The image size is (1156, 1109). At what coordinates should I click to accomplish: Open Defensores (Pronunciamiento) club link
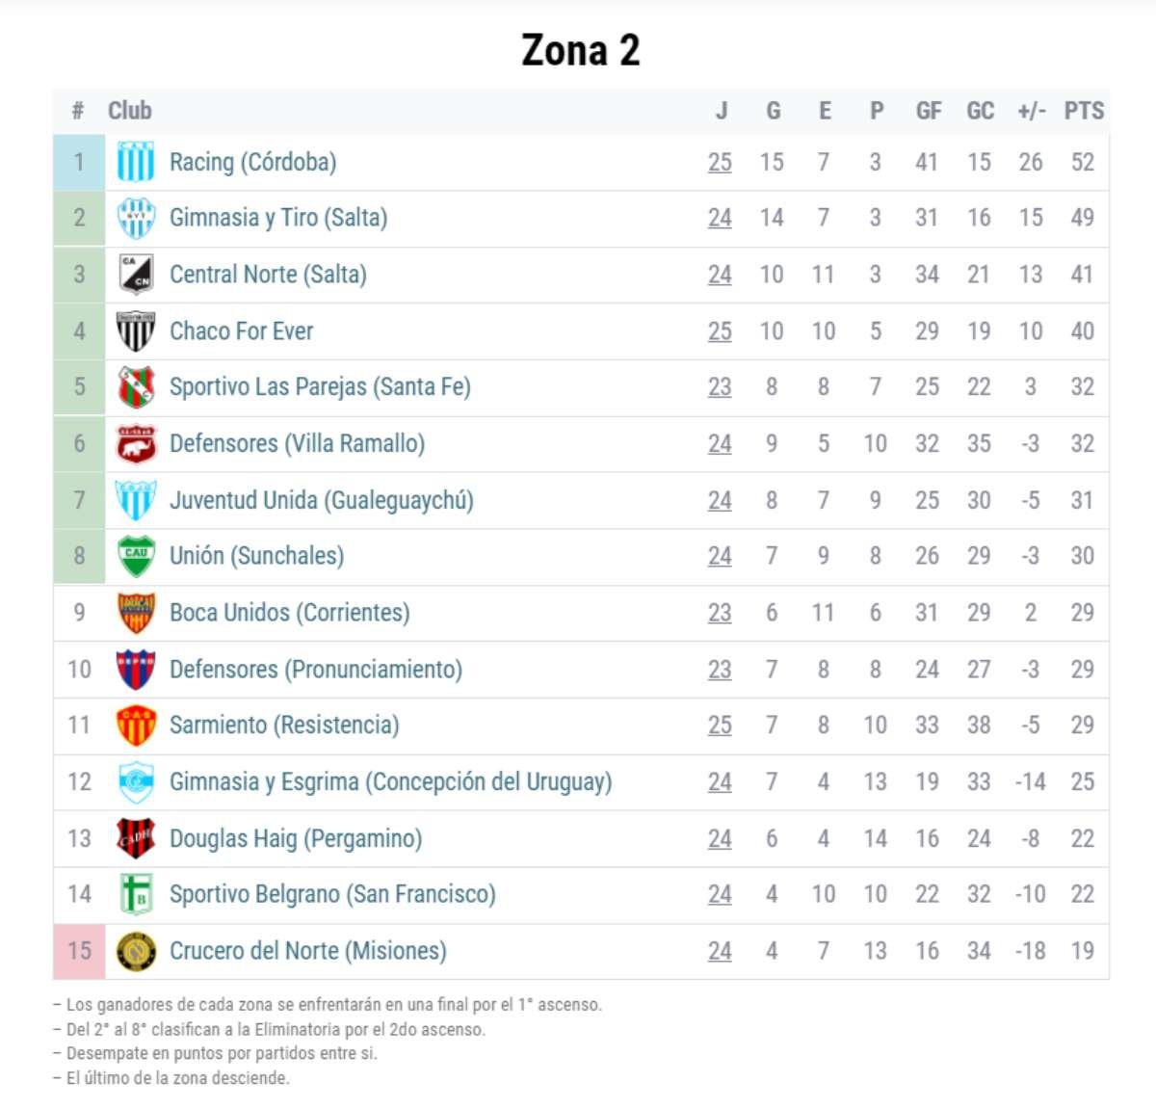[x=315, y=669]
